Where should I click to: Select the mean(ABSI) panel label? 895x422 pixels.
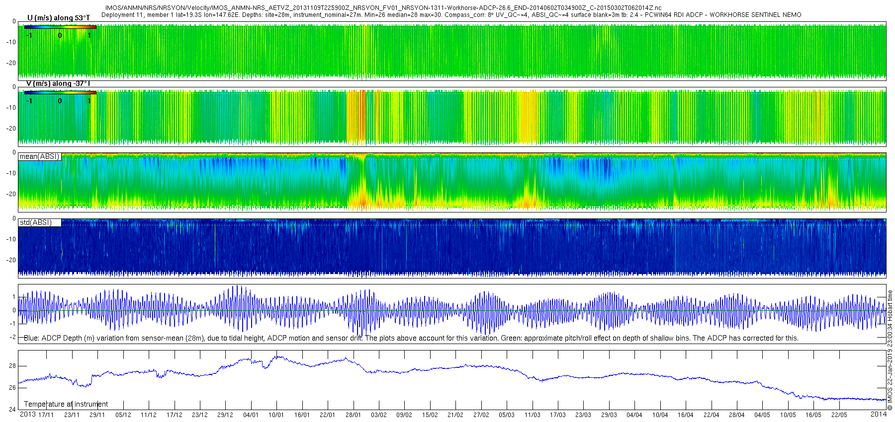[40, 156]
